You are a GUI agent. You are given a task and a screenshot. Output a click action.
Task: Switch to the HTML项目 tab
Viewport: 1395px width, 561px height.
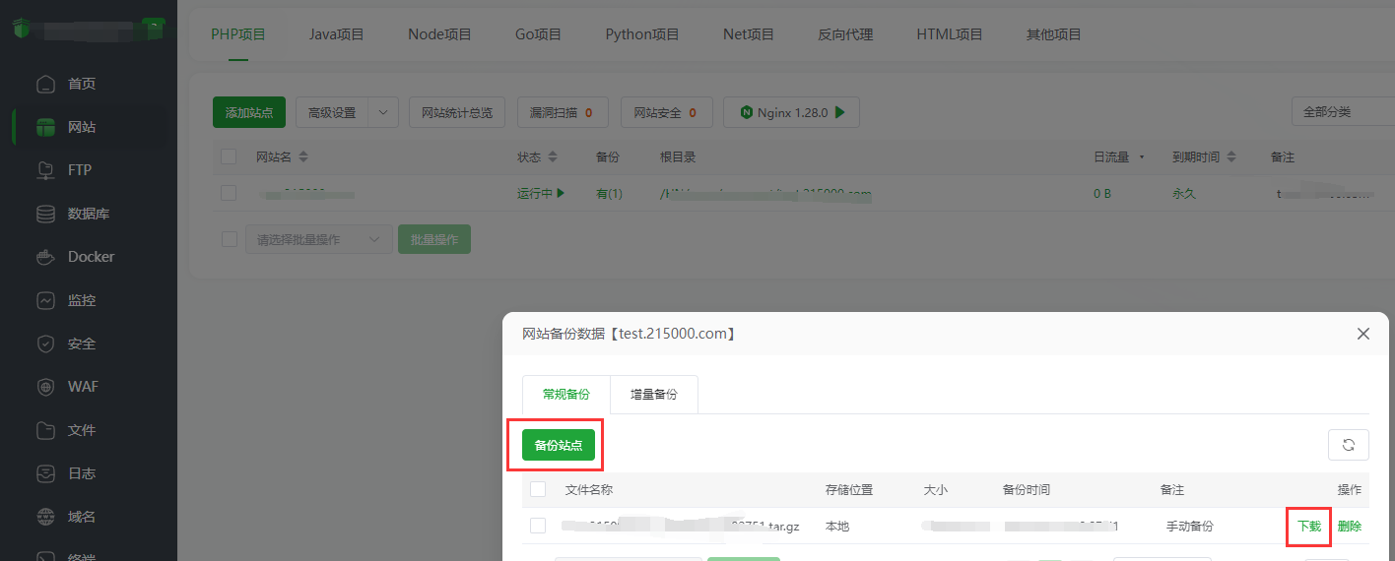coord(950,34)
